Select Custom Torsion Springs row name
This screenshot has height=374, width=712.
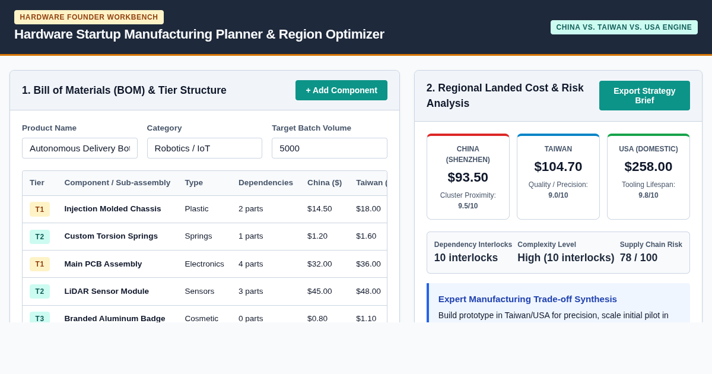[111, 236]
